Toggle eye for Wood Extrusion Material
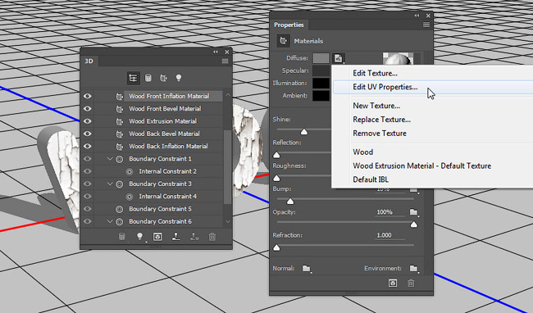533x313 pixels. tap(88, 121)
